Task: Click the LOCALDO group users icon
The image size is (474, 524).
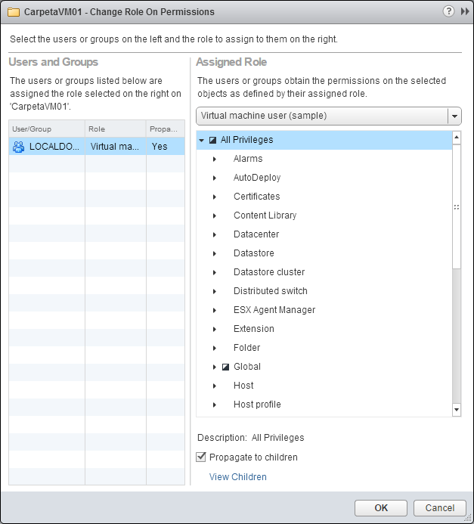Action: click(x=19, y=147)
